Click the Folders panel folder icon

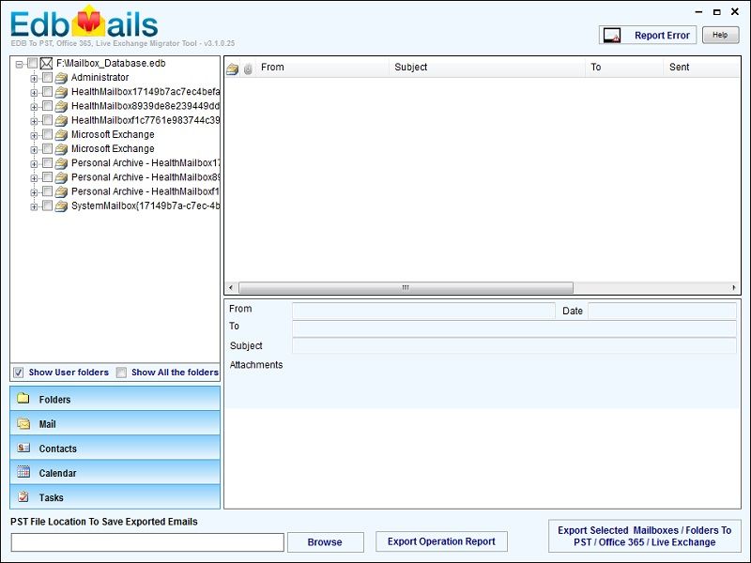coord(23,398)
